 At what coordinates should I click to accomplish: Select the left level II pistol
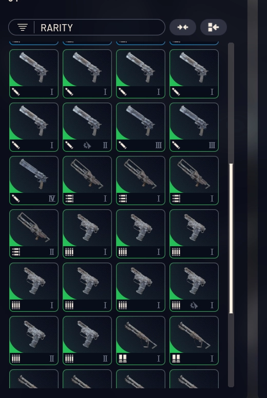34,341
